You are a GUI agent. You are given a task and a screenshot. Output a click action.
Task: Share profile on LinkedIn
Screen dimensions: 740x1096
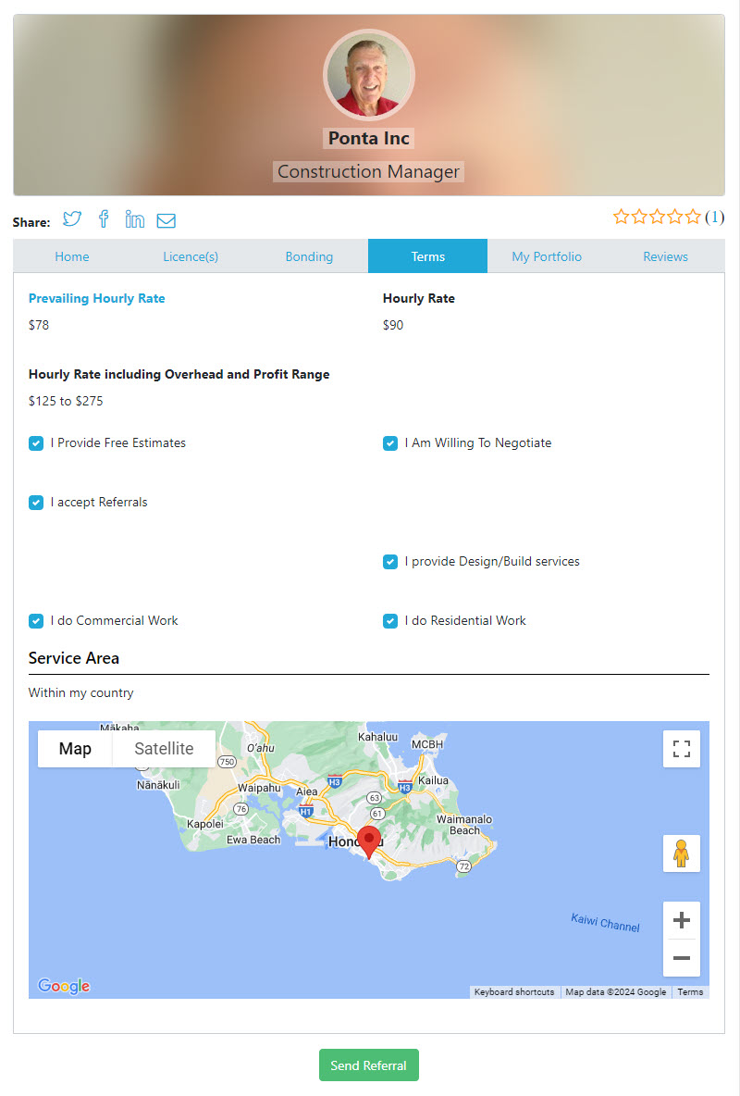pos(135,219)
